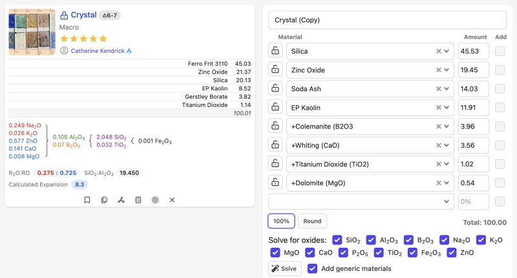Click the calculator icon on Crystal card
The image size is (517, 278).
[138, 200]
